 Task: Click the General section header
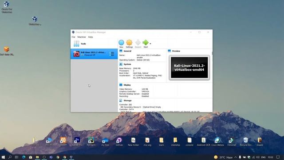click(x=127, y=51)
